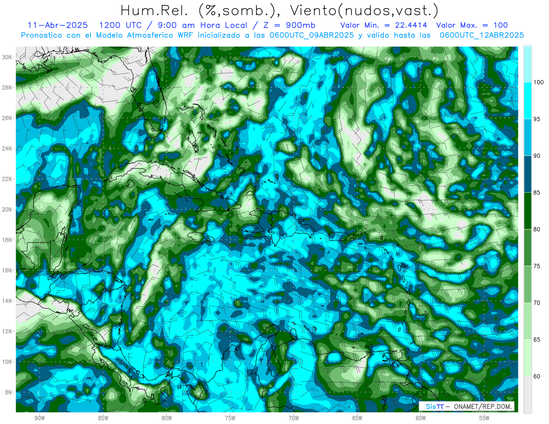Click the longitude label "70W"
This screenshot has height=424, width=549.
click(294, 418)
